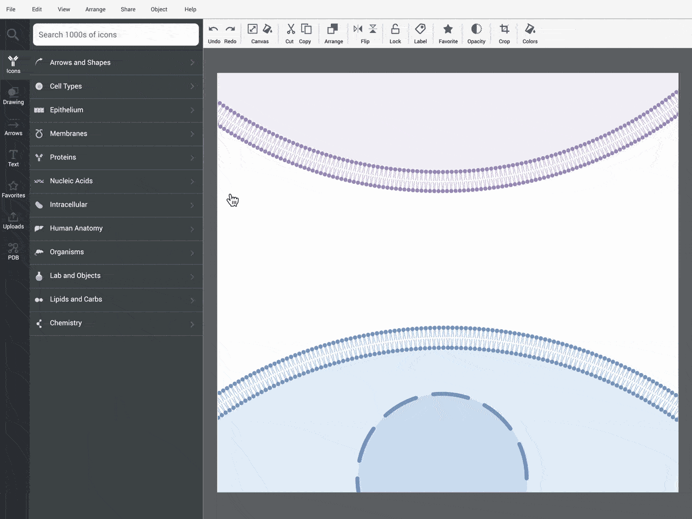Click the Redo arrow icon
Image resolution: width=692 pixels, height=519 pixels.
click(230, 29)
